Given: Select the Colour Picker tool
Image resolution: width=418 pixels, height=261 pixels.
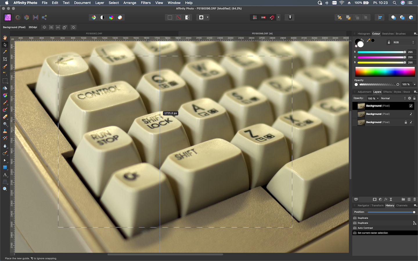Looking at the screenshot, I should (x=5, y=52).
